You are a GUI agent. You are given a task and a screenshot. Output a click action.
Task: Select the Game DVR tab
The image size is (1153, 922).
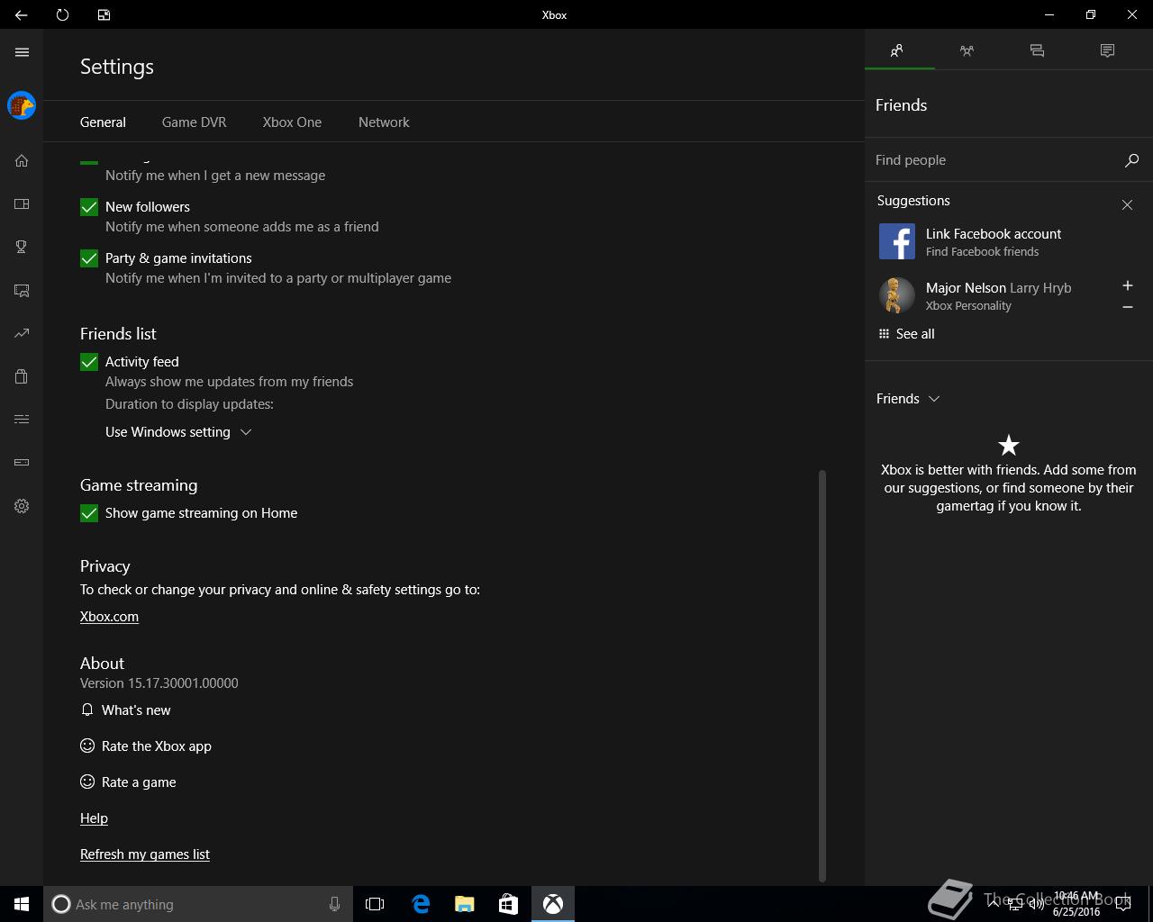pos(194,122)
